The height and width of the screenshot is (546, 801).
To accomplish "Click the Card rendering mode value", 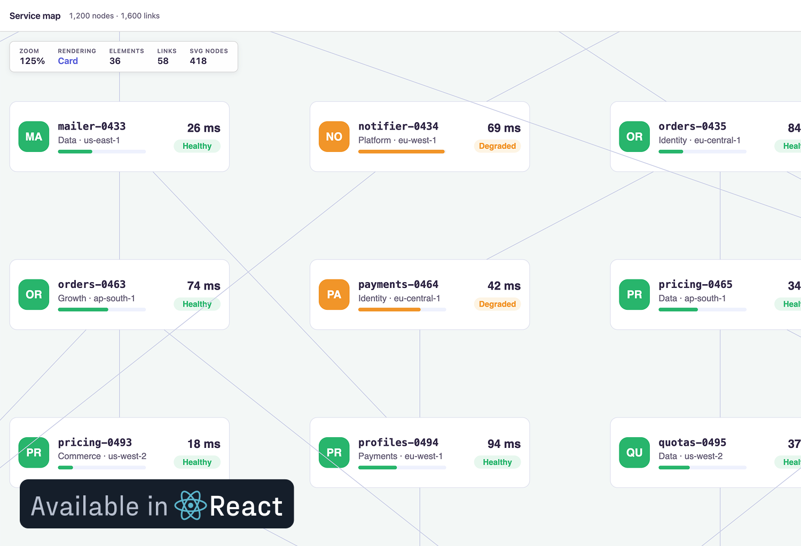I will click(68, 61).
